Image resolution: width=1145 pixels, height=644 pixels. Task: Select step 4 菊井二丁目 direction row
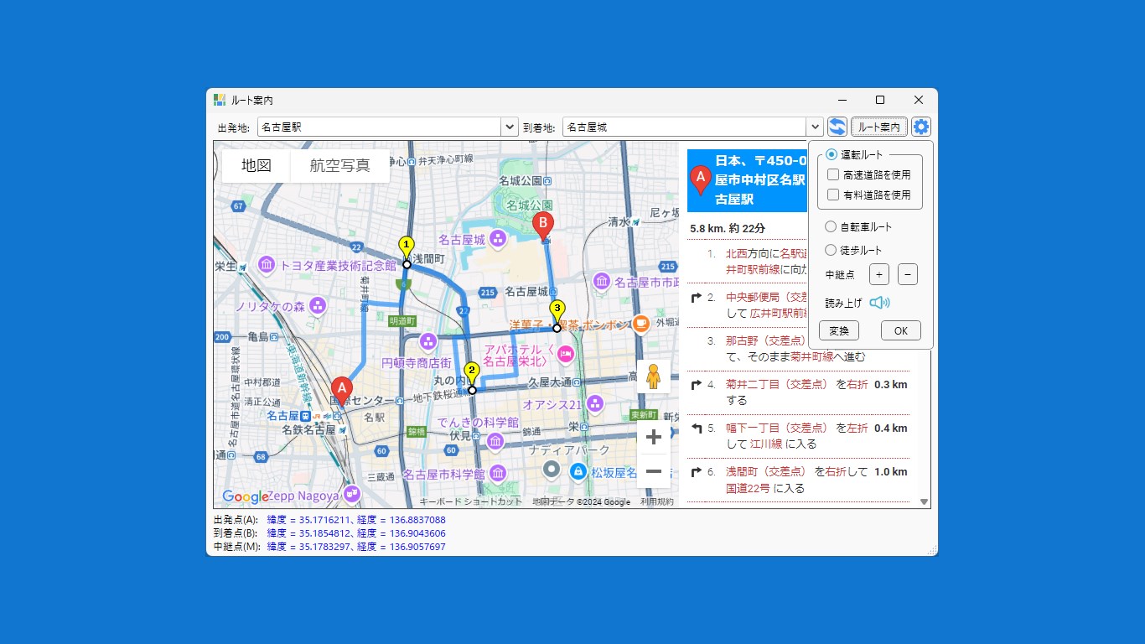coord(798,392)
